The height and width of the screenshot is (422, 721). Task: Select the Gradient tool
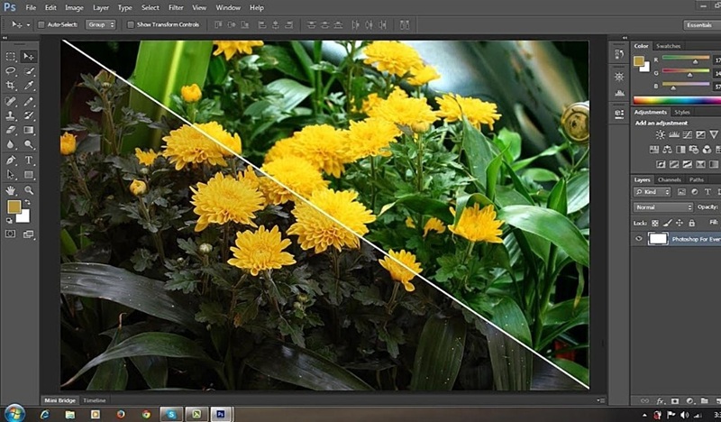tap(29, 130)
